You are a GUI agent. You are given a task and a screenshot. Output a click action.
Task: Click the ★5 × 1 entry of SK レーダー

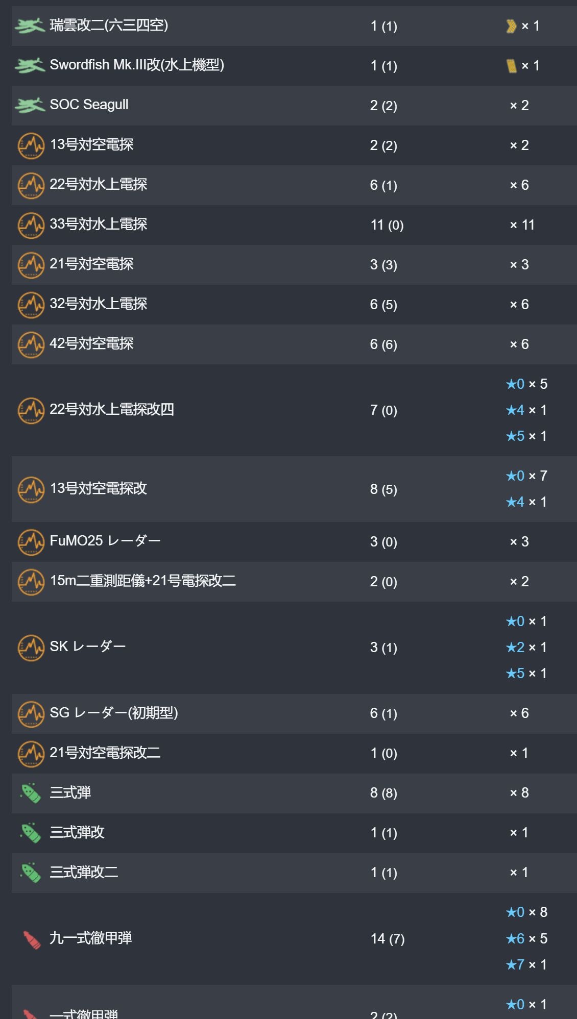[526, 673]
